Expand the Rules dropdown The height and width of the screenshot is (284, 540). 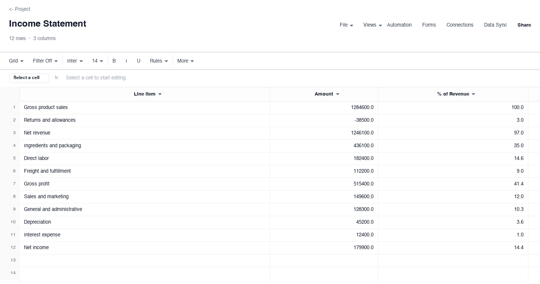(159, 61)
